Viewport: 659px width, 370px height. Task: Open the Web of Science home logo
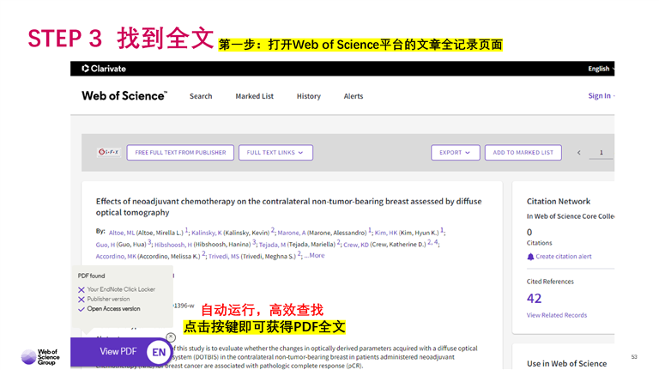pyautogui.click(x=124, y=96)
